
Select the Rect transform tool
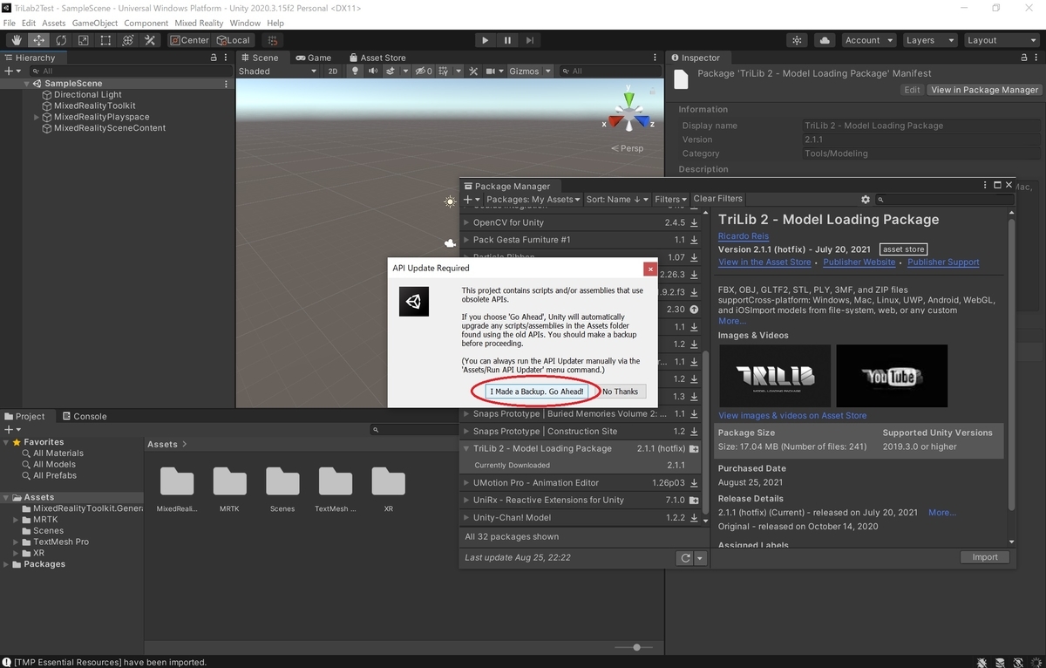pyautogui.click(x=105, y=40)
